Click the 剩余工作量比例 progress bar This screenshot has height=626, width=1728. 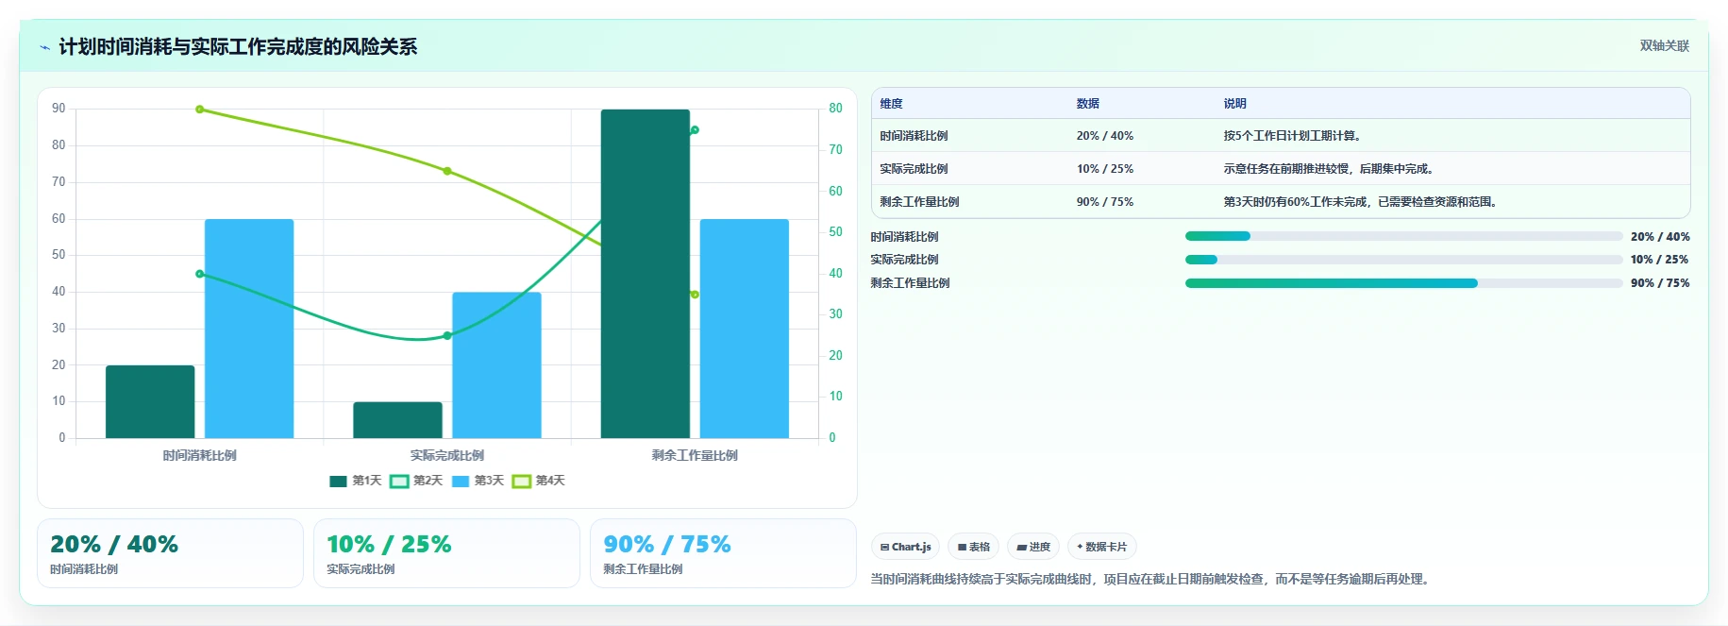pyautogui.click(x=1403, y=283)
